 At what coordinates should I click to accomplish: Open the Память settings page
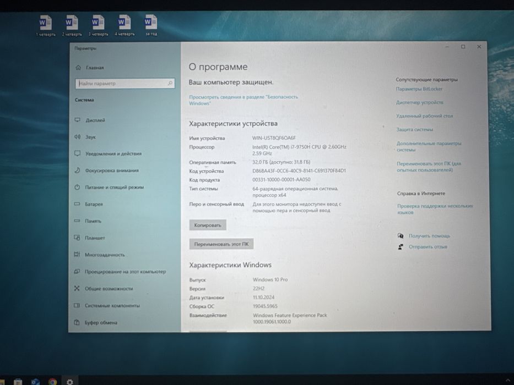click(93, 221)
